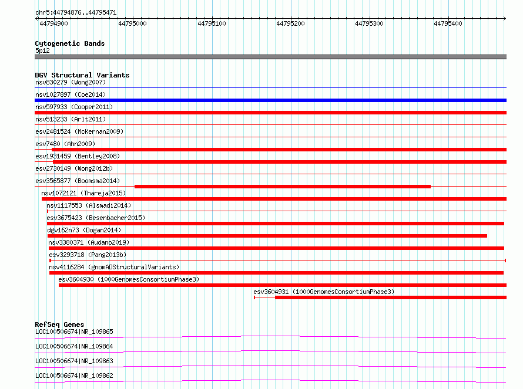Click the Cytogenetic Bands track title
Viewport: 523px width, 389px height.
click(70, 43)
